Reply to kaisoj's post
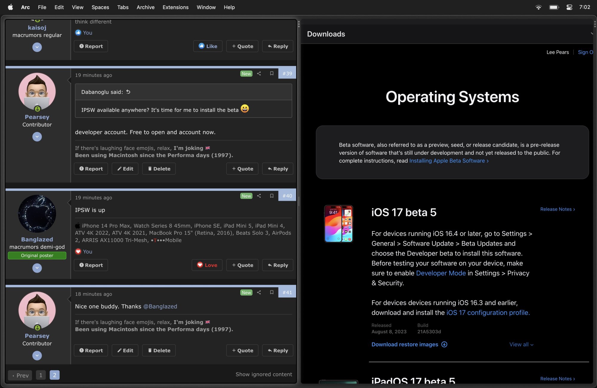597x388 pixels. [x=278, y=46]
